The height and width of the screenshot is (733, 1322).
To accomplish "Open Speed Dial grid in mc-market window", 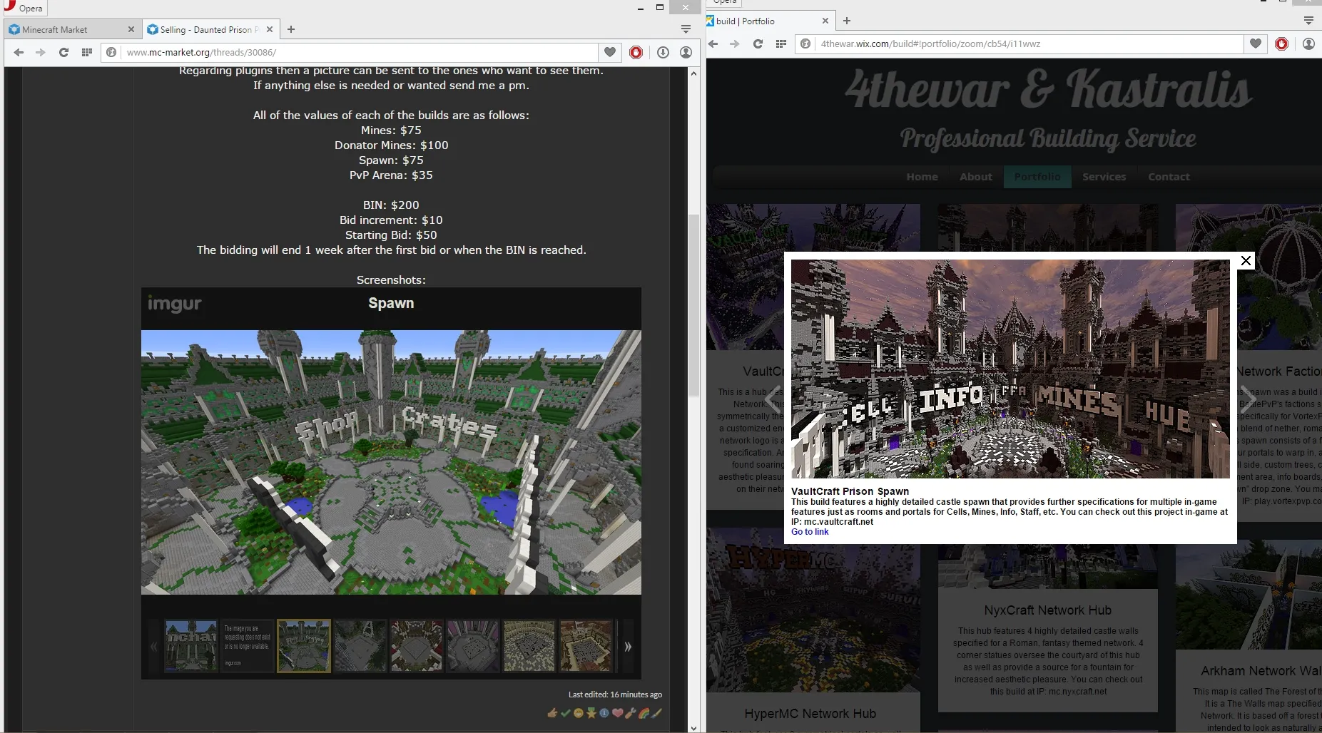I will pos(86,52).
